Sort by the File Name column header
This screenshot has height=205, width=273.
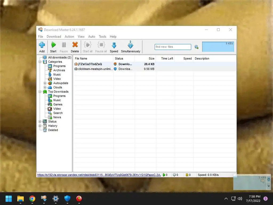tap(93, 58)
